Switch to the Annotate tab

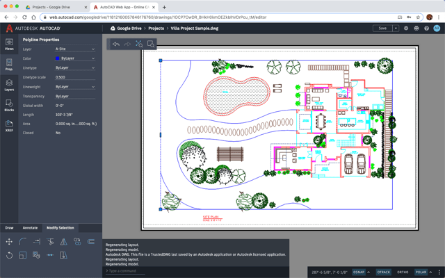pyautogui.click(x=30, y=228)
